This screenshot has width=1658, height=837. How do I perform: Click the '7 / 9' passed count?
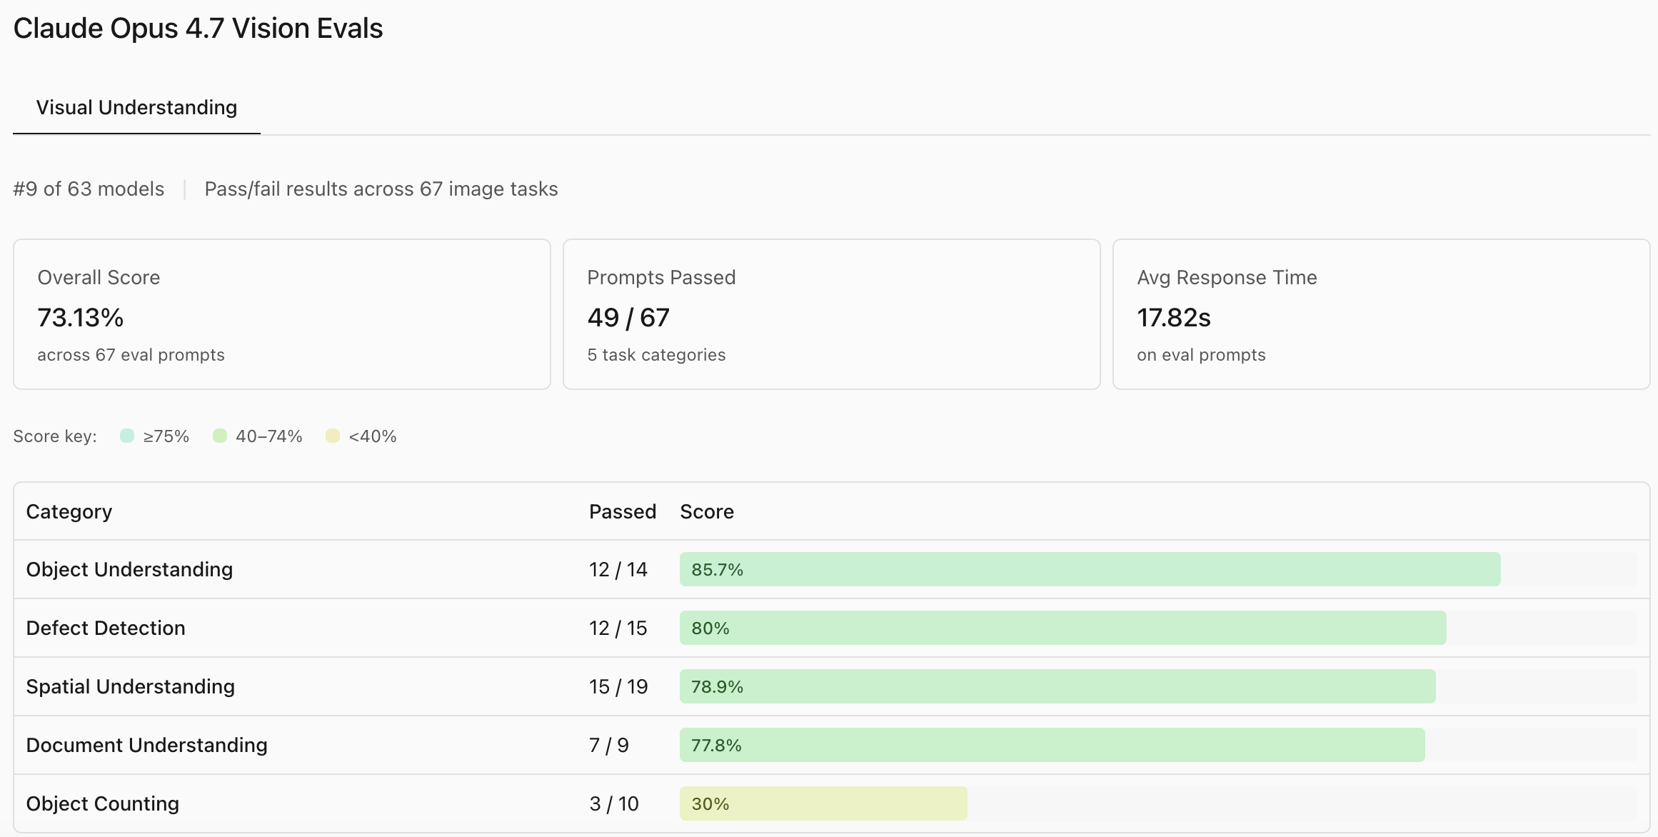click(609, 745)
